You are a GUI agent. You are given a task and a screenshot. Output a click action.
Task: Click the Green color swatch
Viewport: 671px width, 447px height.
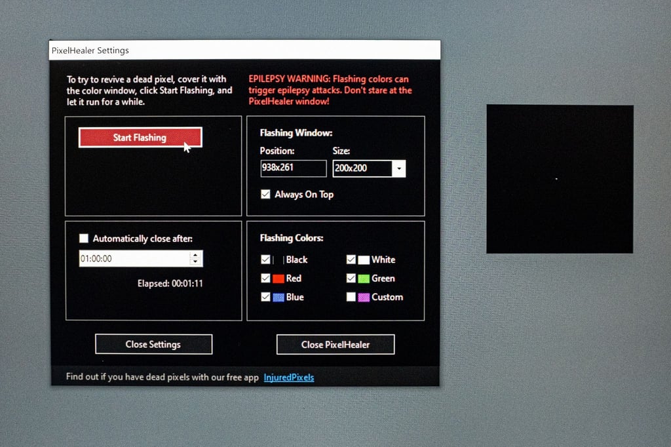(x=364, y=279)
